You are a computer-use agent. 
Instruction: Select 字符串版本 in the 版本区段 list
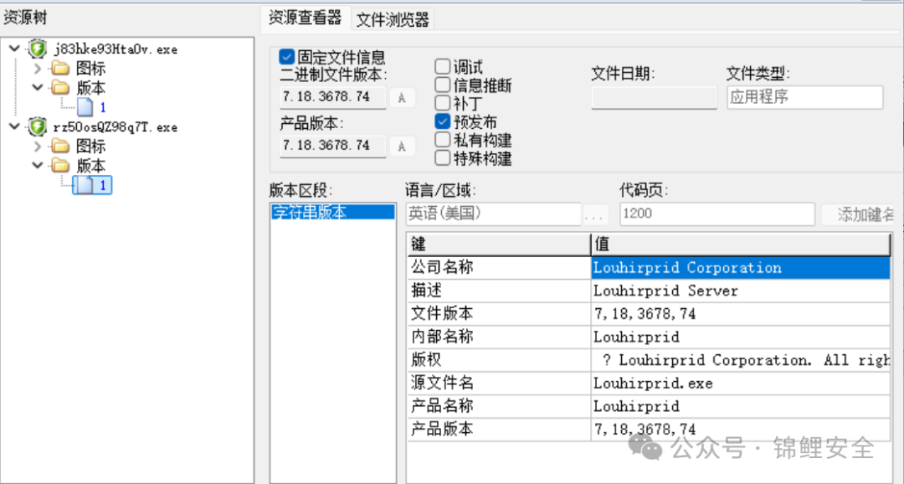click(x=332, y=213)
